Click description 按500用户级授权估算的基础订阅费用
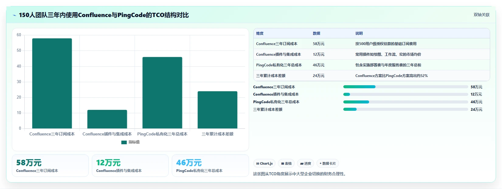 point(386,44)
